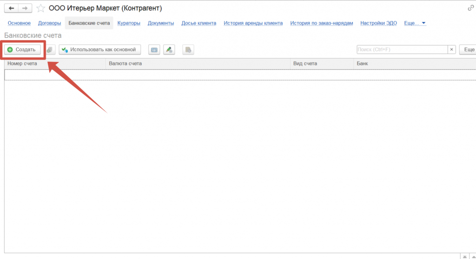
Task: Click the get-link chain icon
Action: click(x=471, y=8)
